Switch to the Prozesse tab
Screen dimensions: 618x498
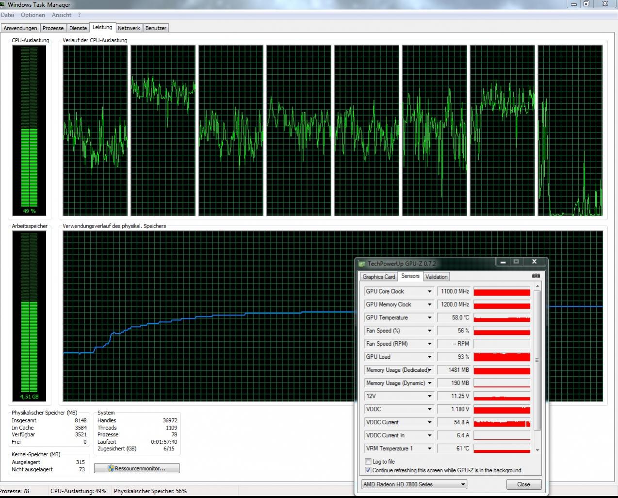coord(53,28)
